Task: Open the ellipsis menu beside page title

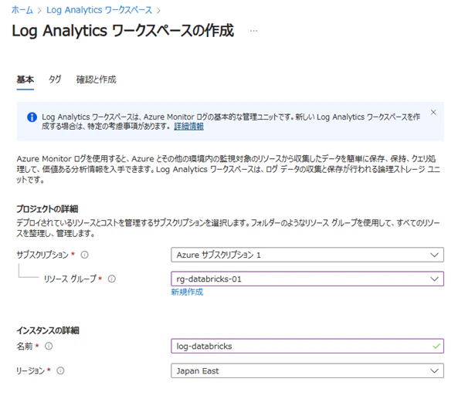Action: tap(253, 31)
